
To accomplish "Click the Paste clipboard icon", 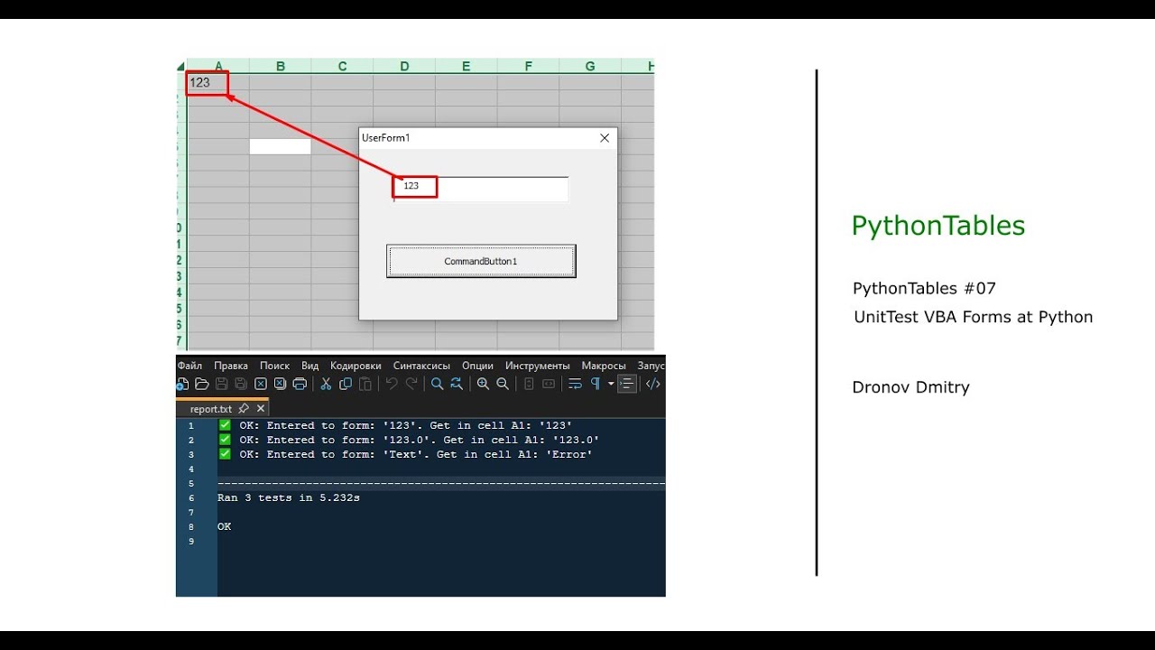I will coord(365,384).
